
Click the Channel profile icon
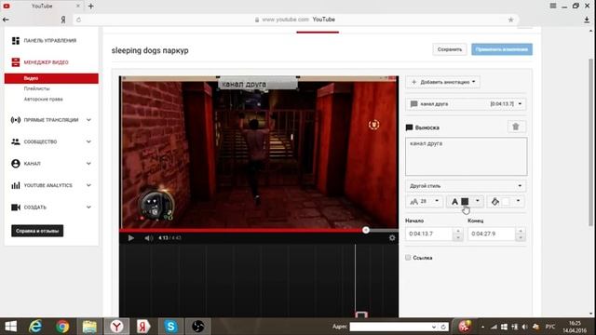coord(16,164)
